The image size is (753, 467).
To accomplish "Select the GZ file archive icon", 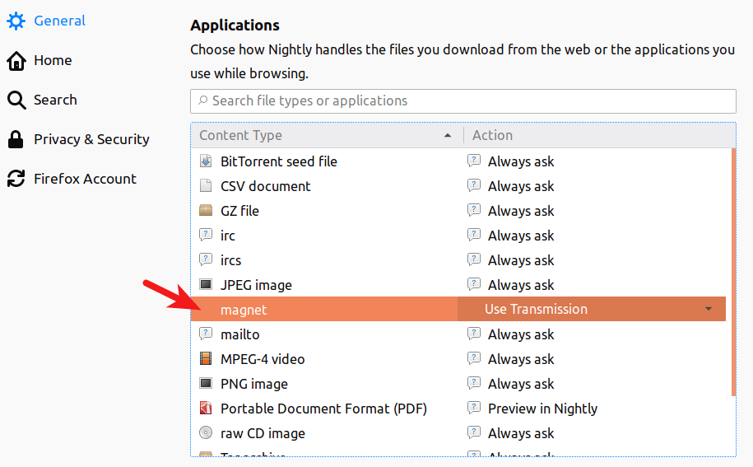I will click(206, 211).
